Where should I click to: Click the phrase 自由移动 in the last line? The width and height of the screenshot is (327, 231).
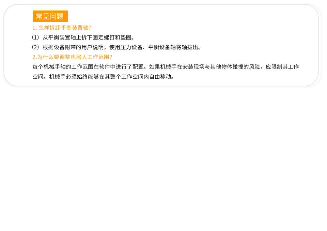click(x=160, y=77)
